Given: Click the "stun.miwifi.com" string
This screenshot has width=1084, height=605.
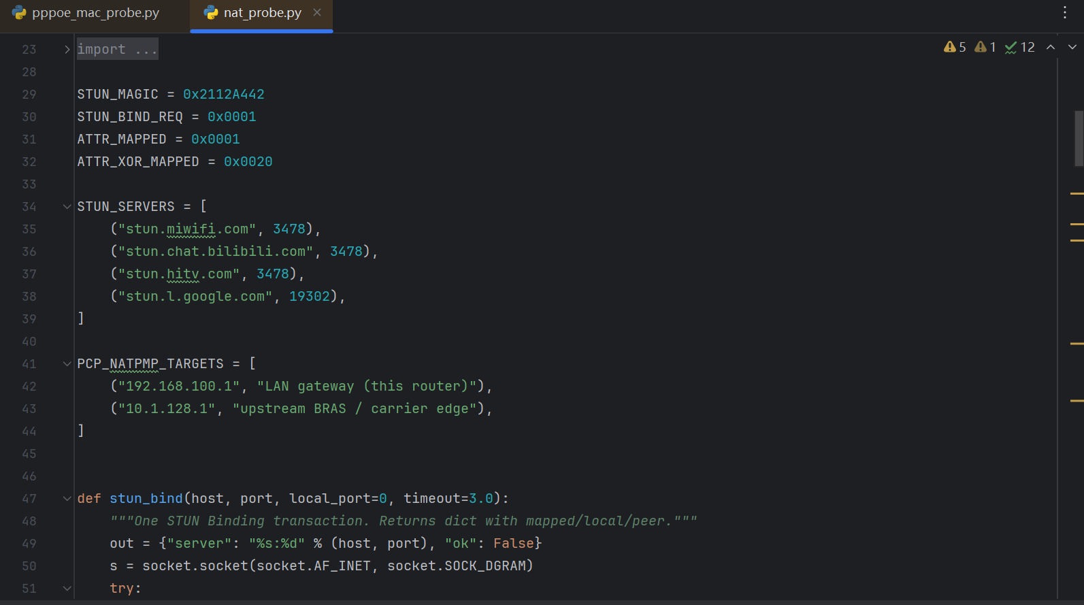Looking at the screenshot, I should pos(187,229).
